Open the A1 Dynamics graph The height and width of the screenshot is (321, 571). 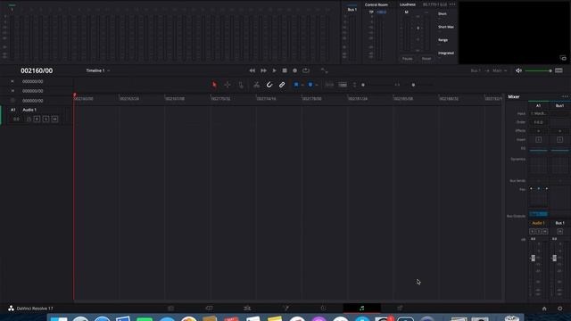pyautogui.click(x=539, y=166)
